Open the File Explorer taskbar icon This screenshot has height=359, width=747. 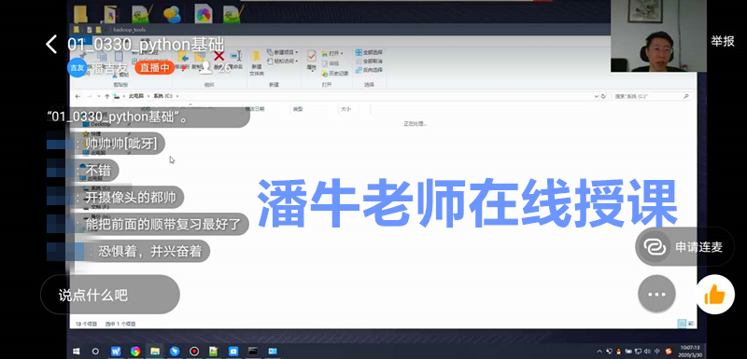pos(155,352)
